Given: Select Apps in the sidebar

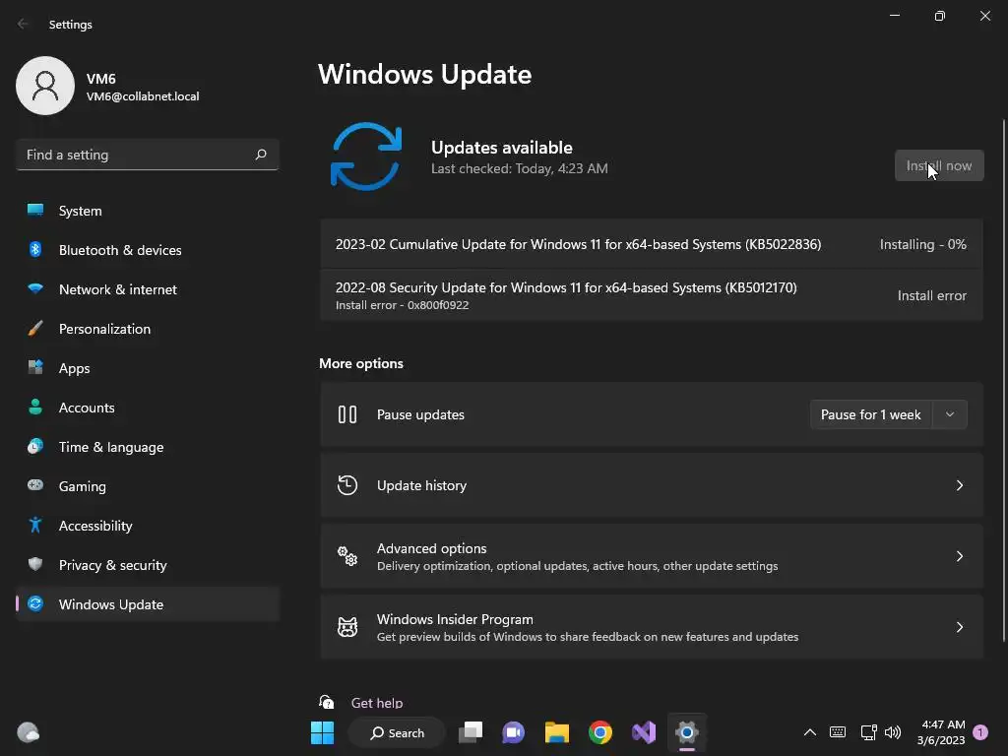Looking at the screenshot, I should coord(148,368).
